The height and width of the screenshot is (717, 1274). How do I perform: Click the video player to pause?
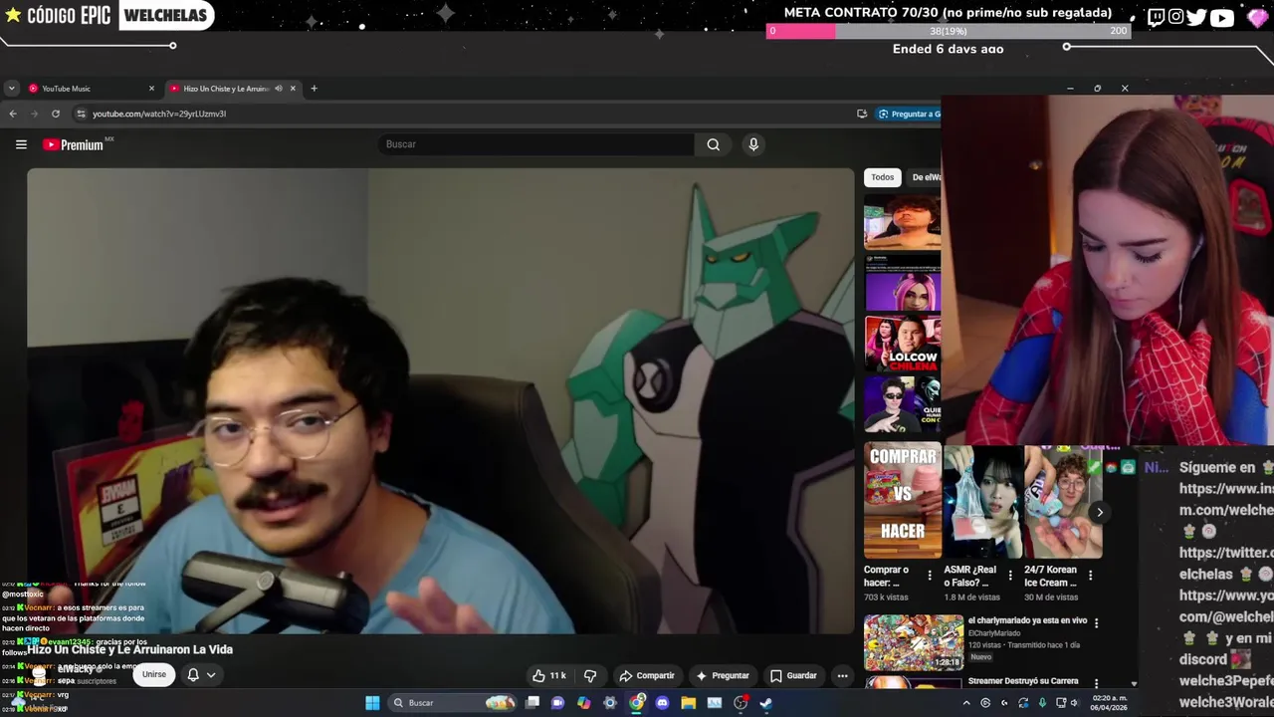[x=440, y=401]
